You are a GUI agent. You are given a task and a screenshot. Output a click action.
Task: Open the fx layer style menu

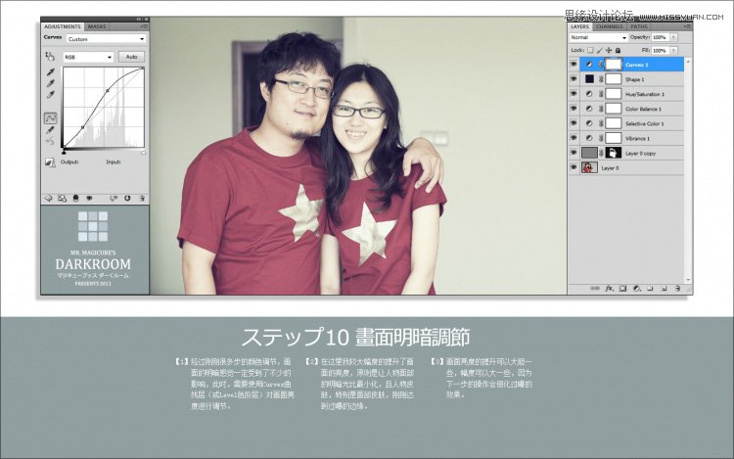(609, 288)
